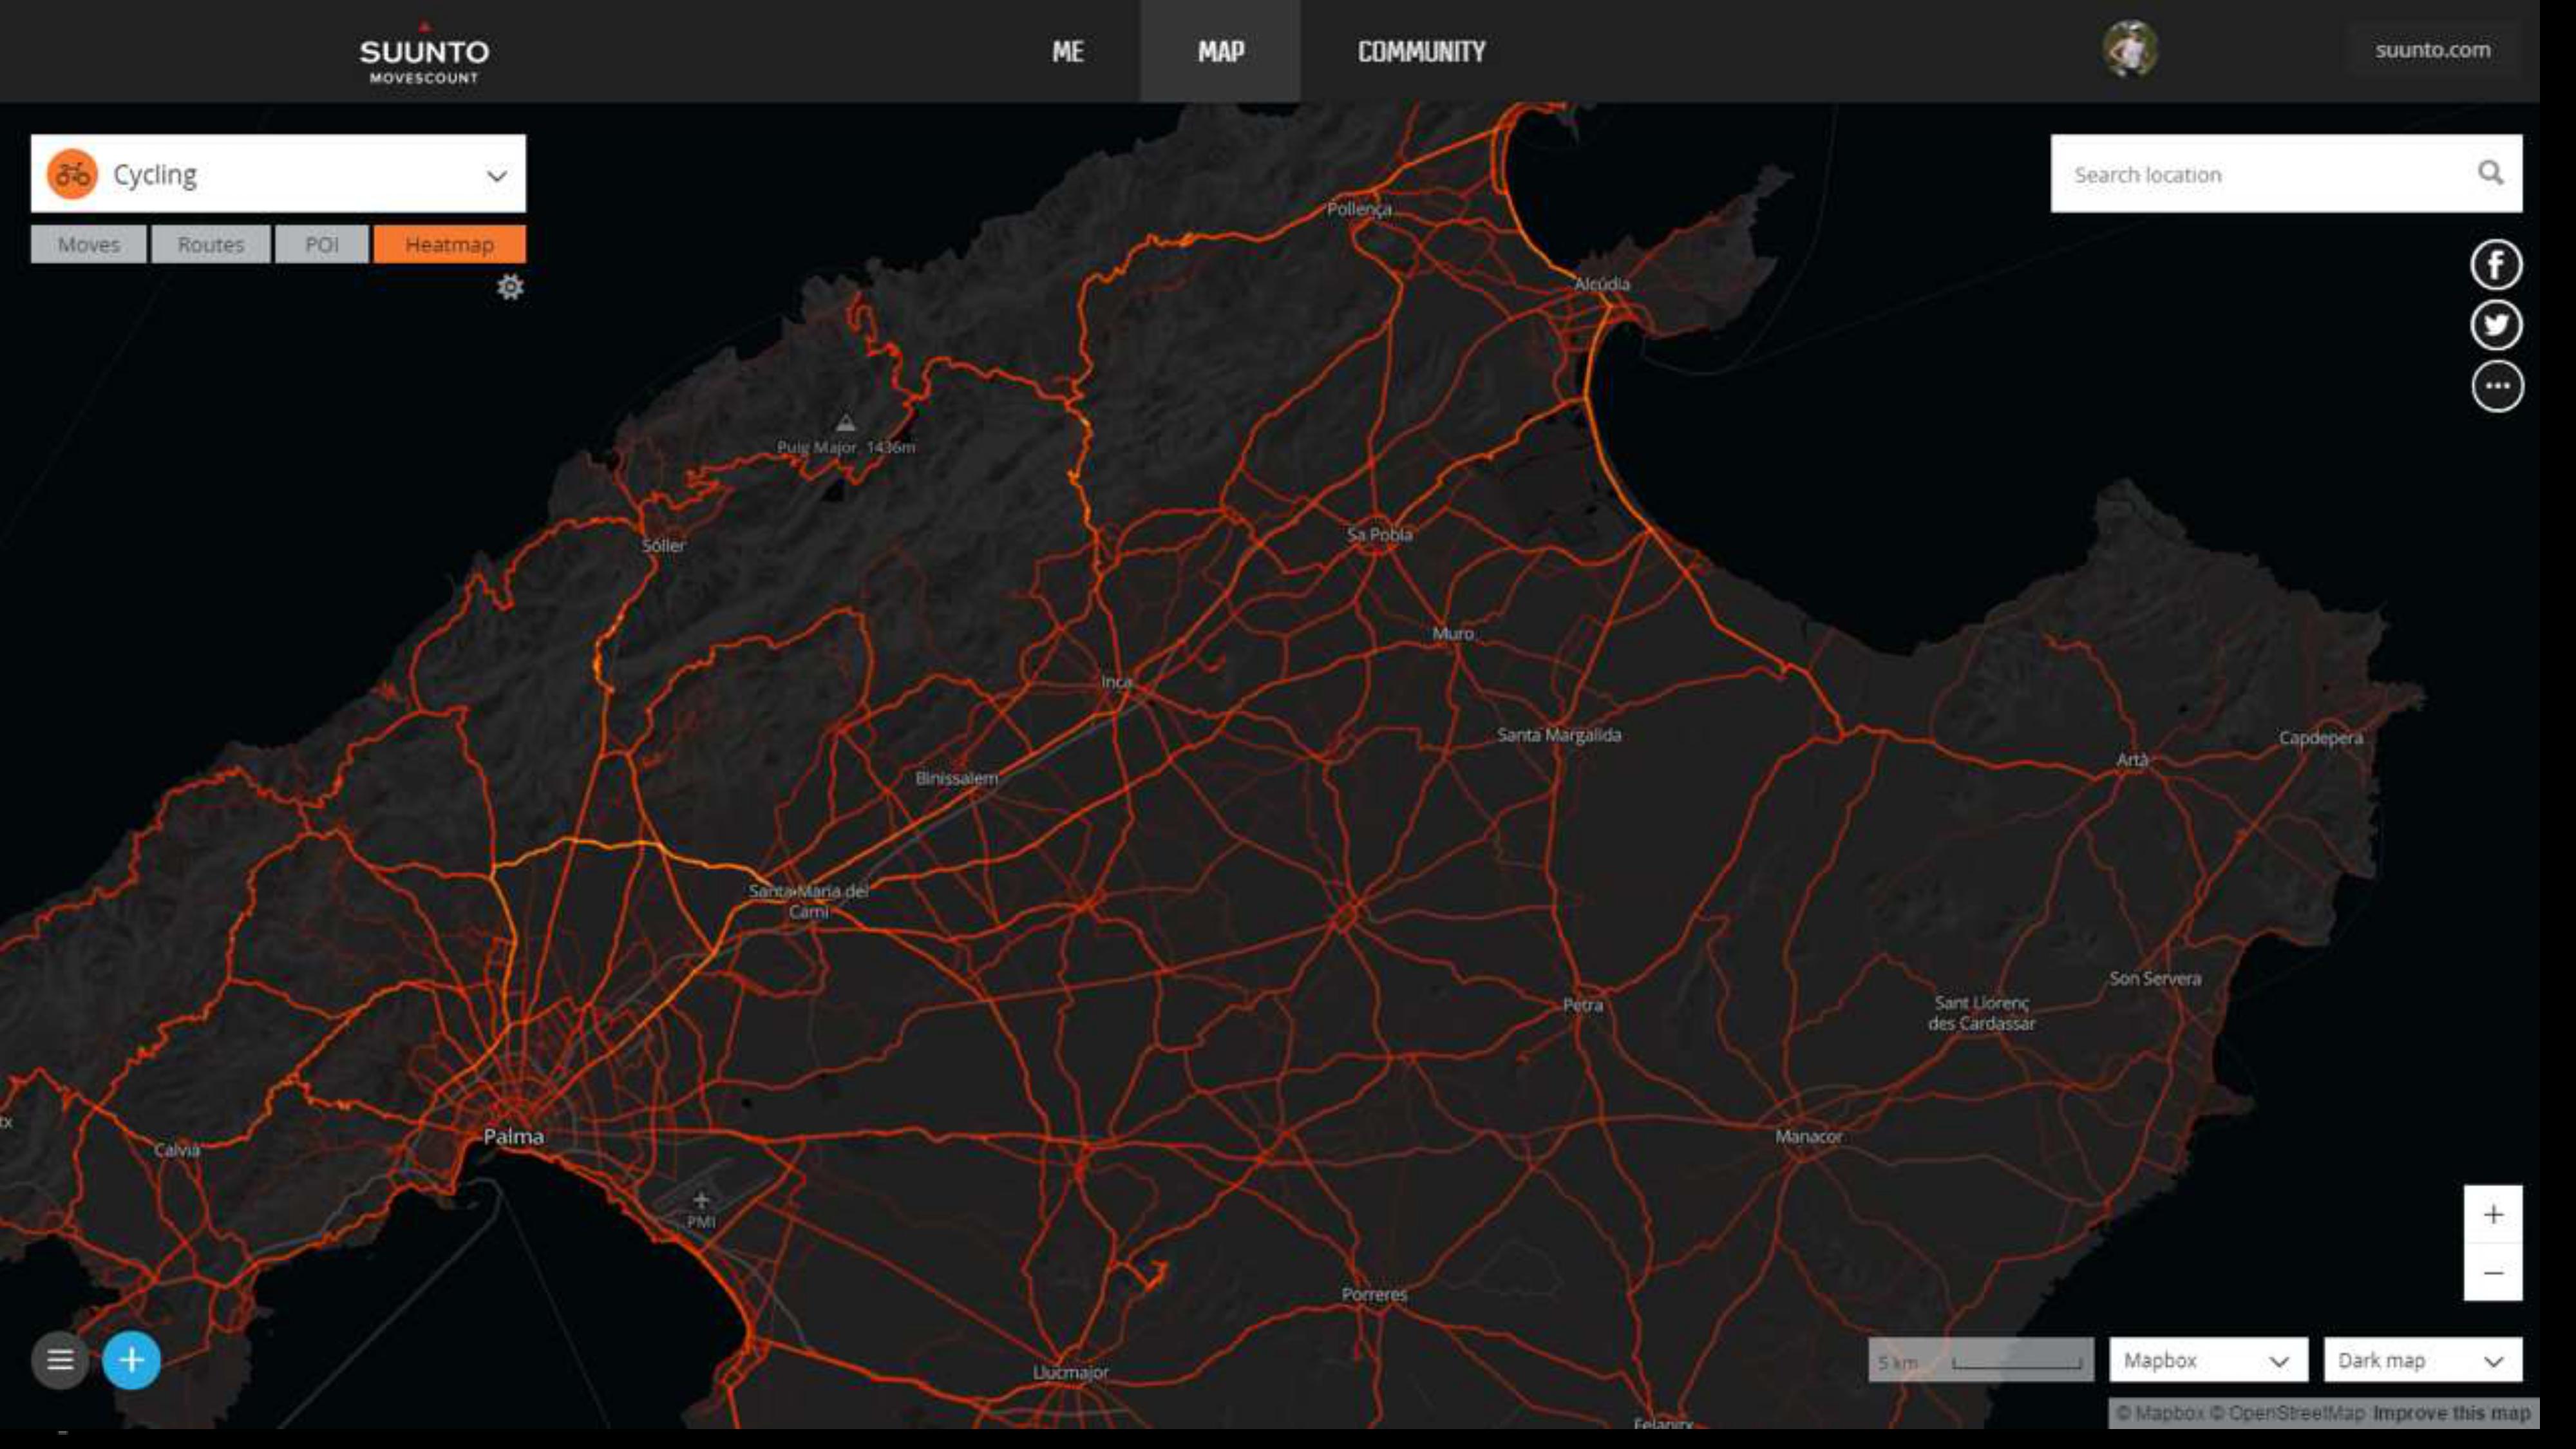Open user profile avatar
Viewport: 2576px width, 1449px height.
[x=2129, y=49]
